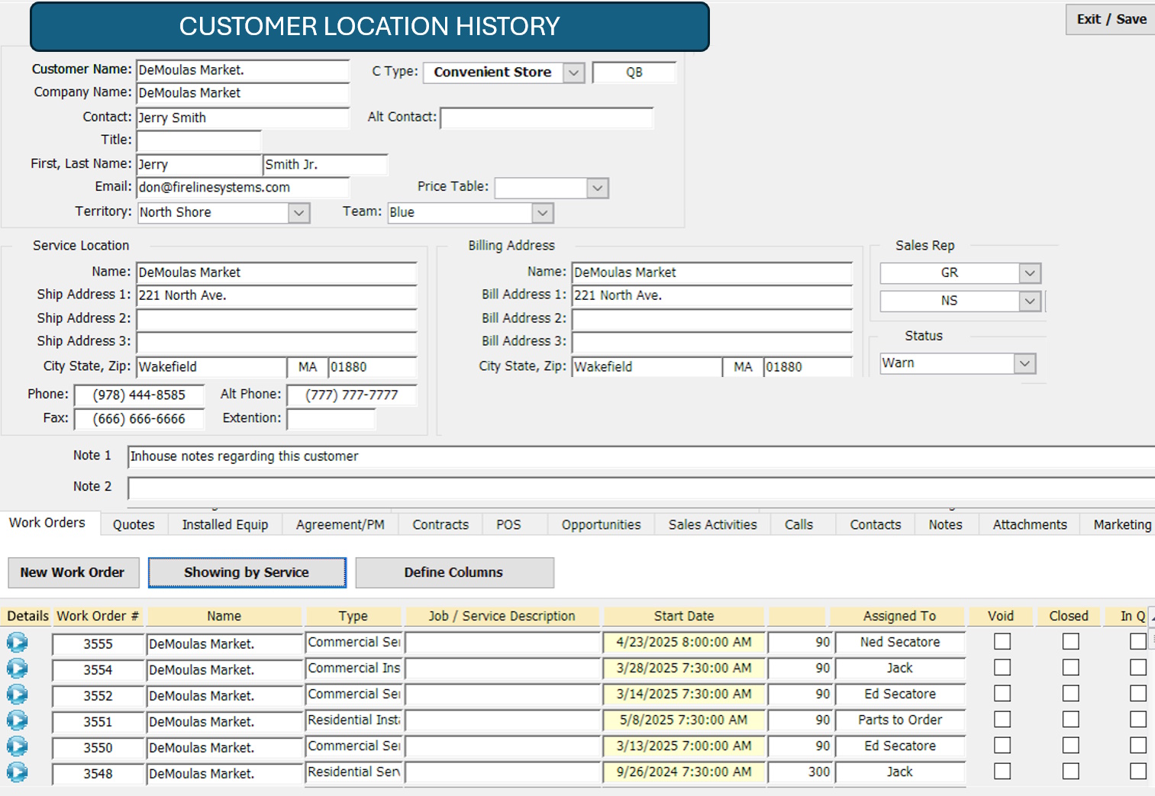
Task: Expand the NS sales rep dropdown
Action: pos(1030,301)
